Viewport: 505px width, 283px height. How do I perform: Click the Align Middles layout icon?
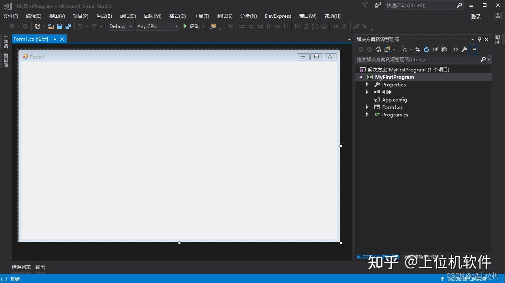point(277,26)
